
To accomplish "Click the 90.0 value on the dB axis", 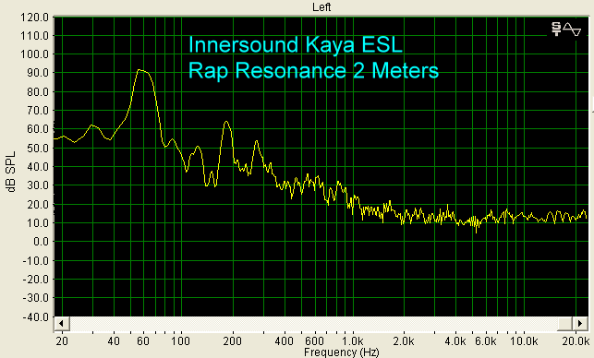I will 38,73.
